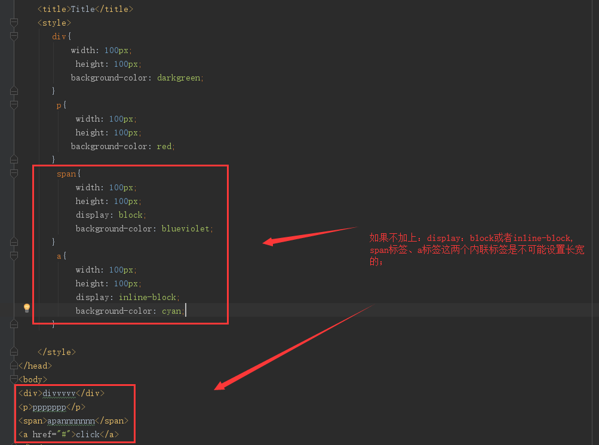The width and height of the screenshot is (599, 445).
Task: Click the fold arrow next to the style tag
Action: click(x=13, y=23)
